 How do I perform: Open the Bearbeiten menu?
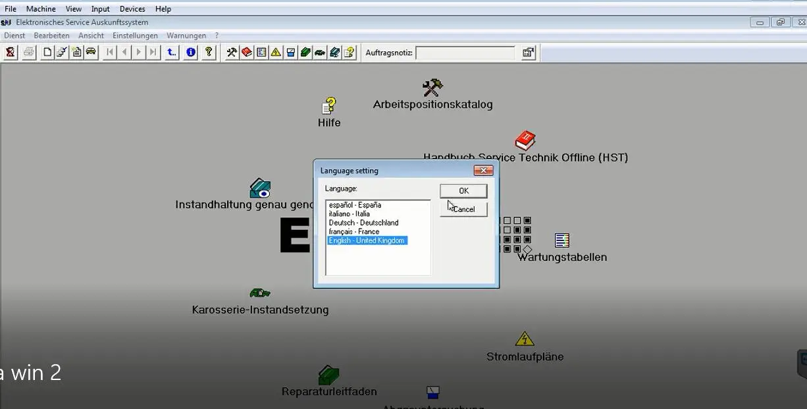(51, 36)
